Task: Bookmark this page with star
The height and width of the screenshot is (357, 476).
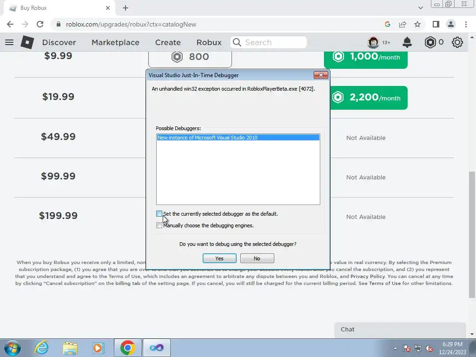Action: [x=417, y=24]
